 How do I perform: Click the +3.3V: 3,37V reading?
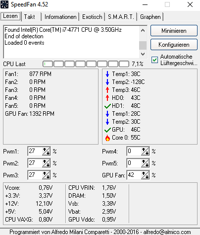[29, 196]
